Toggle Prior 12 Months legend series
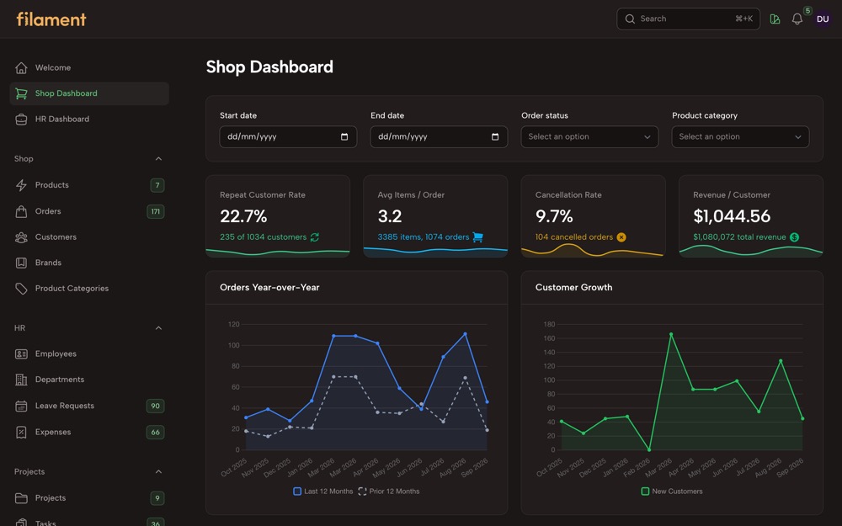The width and height of the screenshot is (842, 526). tap(389, 491)
